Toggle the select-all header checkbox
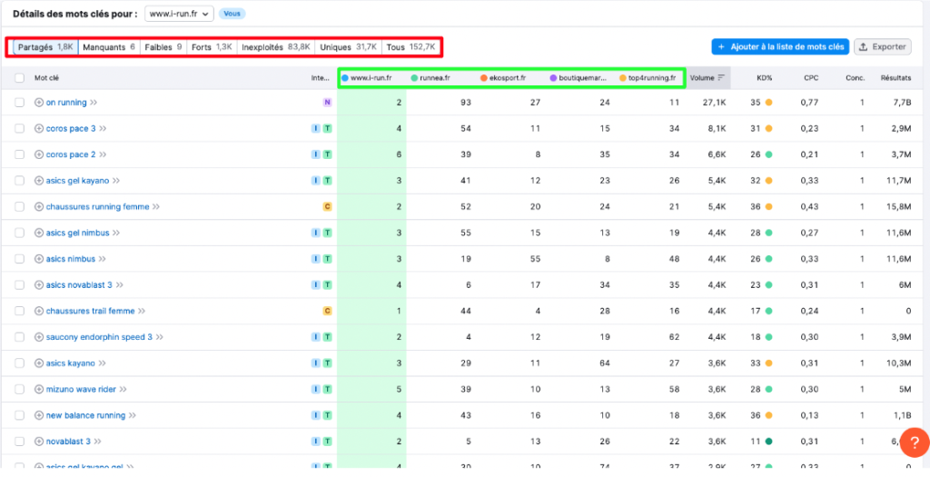Screen dimensions: 930x477 point(20,78)
